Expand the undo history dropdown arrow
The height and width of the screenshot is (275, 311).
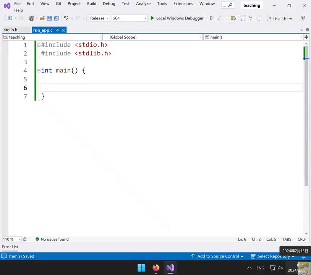point(72,18)
